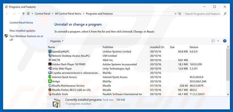Viewport: 233px width, 112px height.
Task: Click the list scrollbar up arrow
Action: [228, 47]
